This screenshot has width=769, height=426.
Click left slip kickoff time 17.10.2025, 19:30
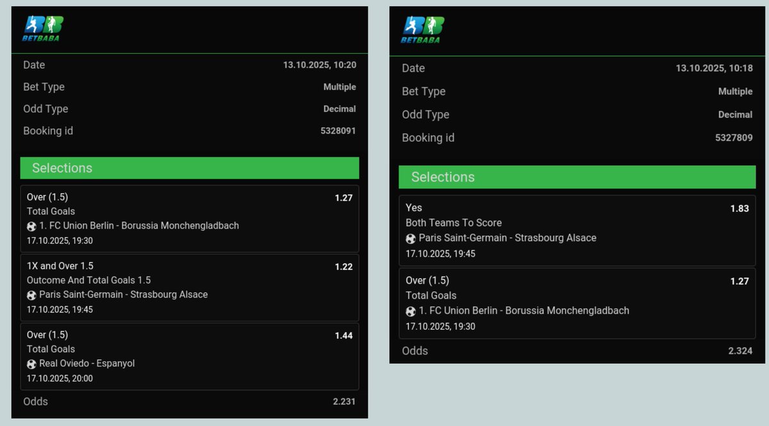(60, 241)
